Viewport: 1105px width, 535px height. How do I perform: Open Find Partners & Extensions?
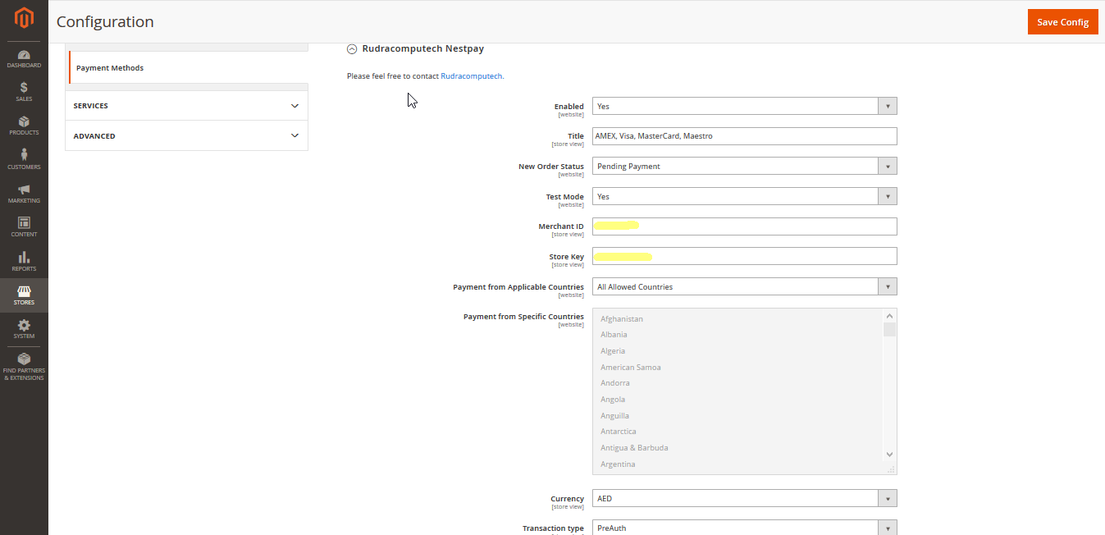coord(24,367)
